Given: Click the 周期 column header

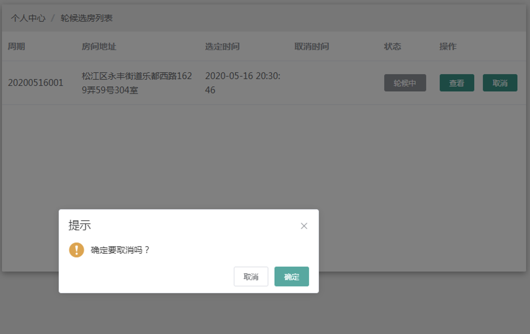Looking at the screenshot, I should [x=16, y=47].
